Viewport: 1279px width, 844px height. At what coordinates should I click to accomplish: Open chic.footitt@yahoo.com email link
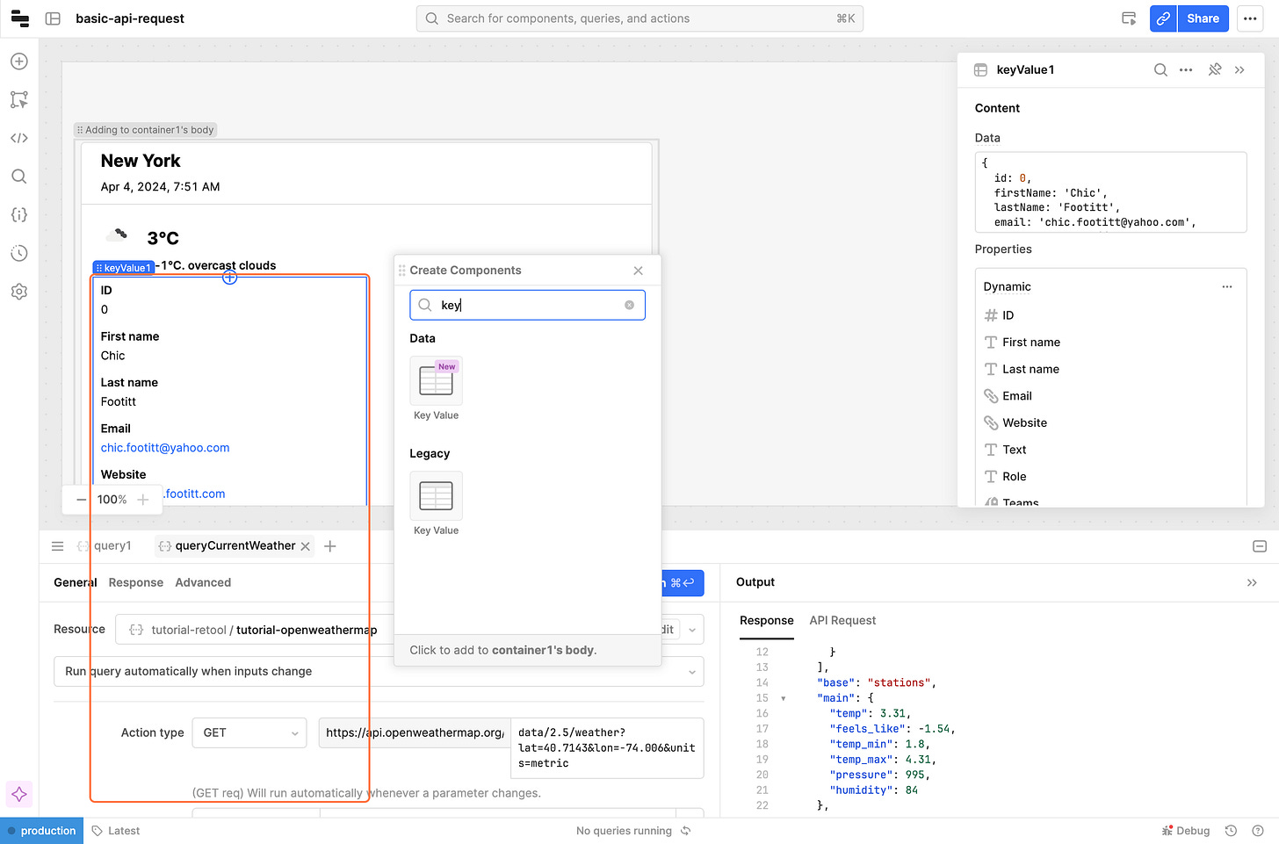click(165, 448)
